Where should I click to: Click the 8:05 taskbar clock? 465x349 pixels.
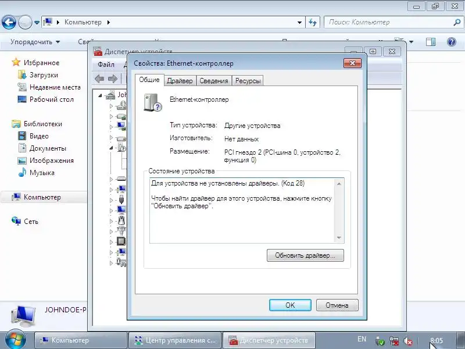coord(437,340)
